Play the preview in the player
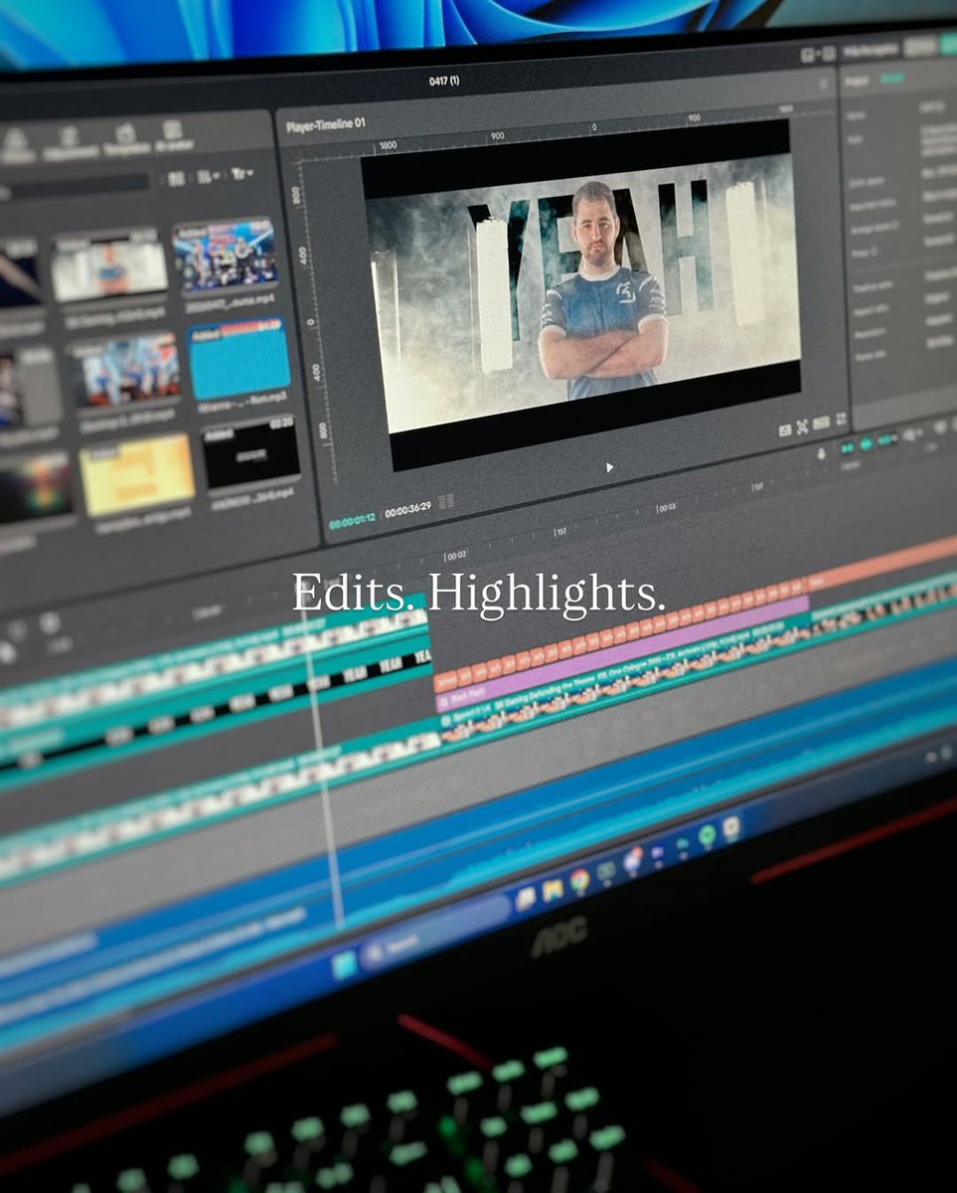 (x=609, y=467)
